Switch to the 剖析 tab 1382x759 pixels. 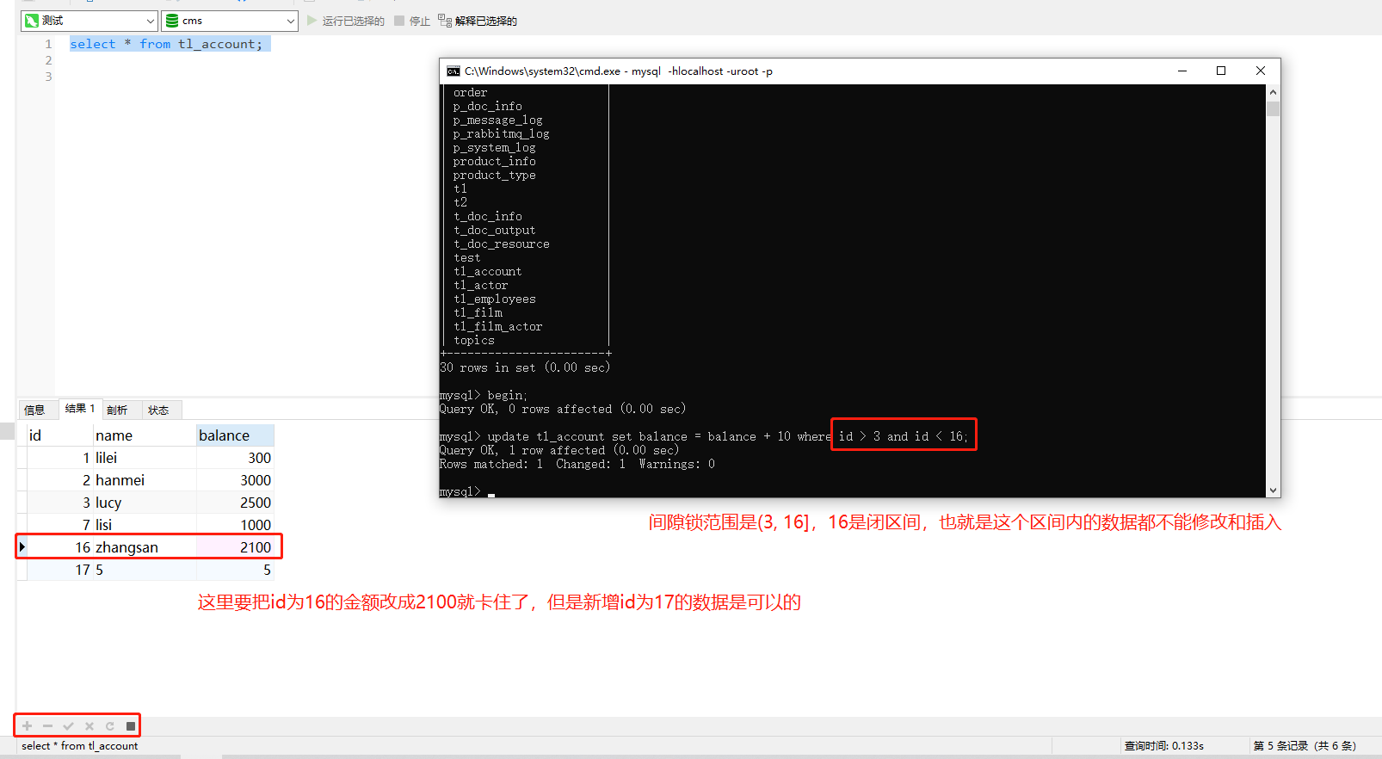(117, 410)
